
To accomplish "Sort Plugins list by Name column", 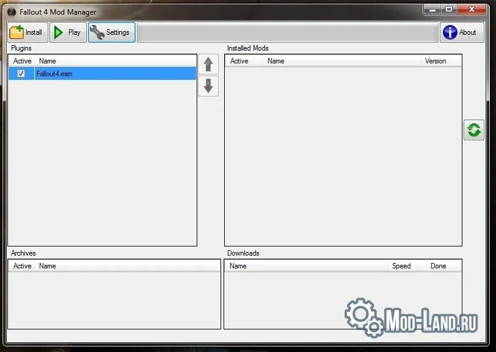I will (115, 61).
